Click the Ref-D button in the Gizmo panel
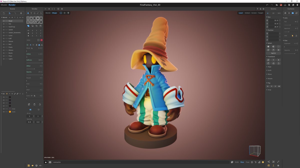The width and height of the screenshot is (300, 168). pos(273,53)
